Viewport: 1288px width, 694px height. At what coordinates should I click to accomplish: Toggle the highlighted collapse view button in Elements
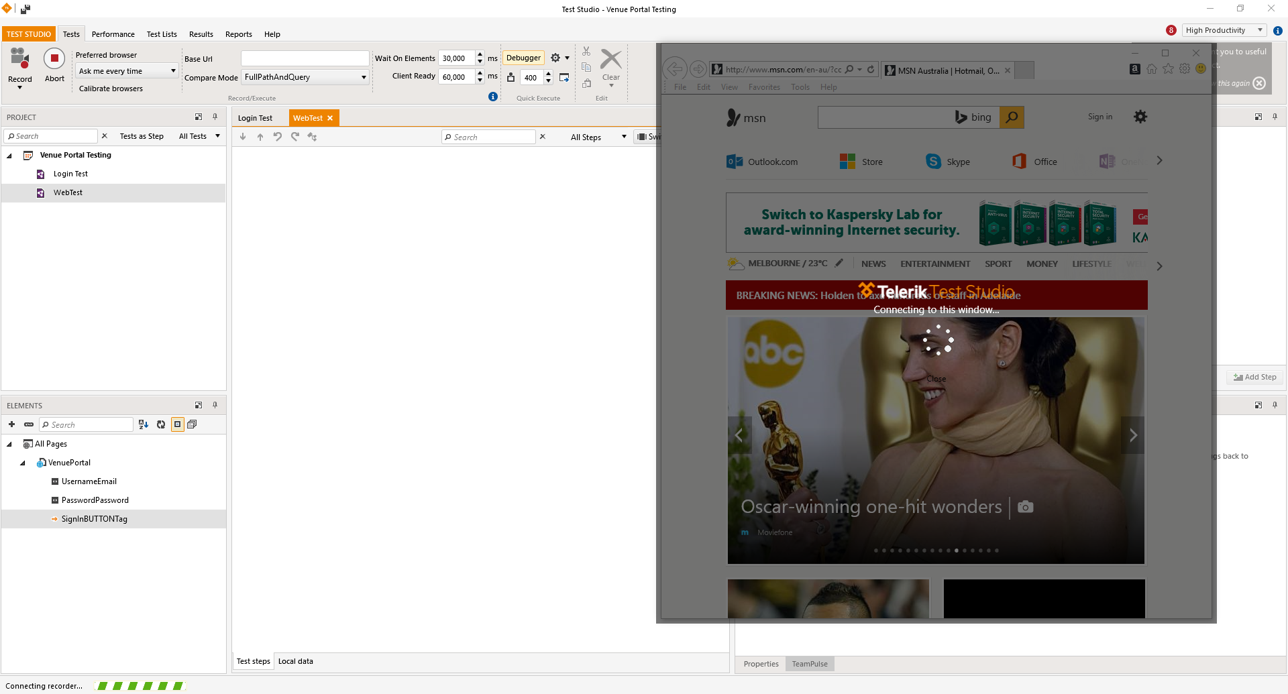(x=178, y=424)
